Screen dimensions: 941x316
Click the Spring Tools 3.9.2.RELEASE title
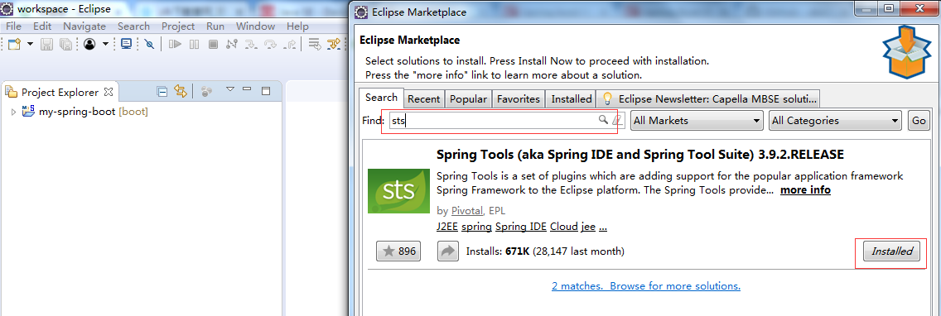tap(640, 155)
